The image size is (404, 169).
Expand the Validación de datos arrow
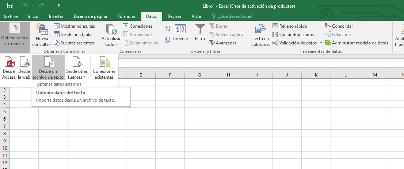click(x=321, y=43)
